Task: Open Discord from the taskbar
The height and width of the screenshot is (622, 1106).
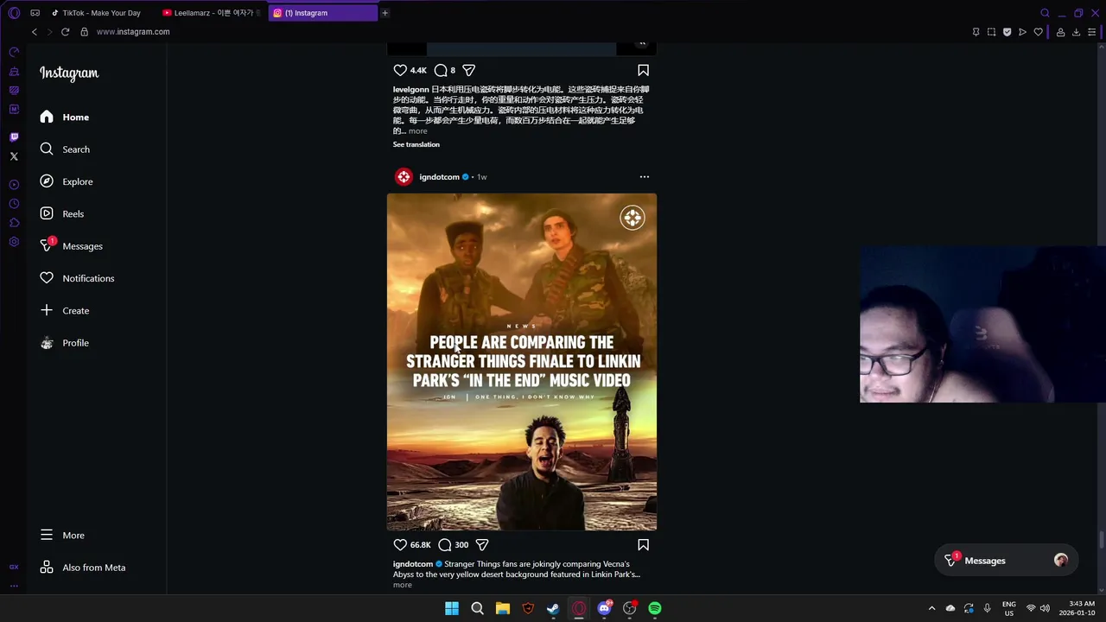Action: (604, 608)
